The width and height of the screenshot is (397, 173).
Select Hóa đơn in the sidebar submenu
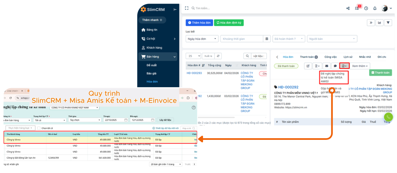click(152, 82)
